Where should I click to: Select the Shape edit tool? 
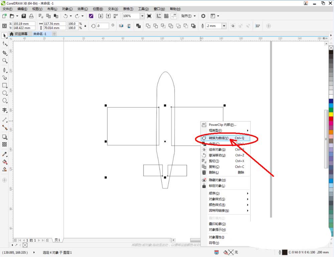[x=4, y=44]
